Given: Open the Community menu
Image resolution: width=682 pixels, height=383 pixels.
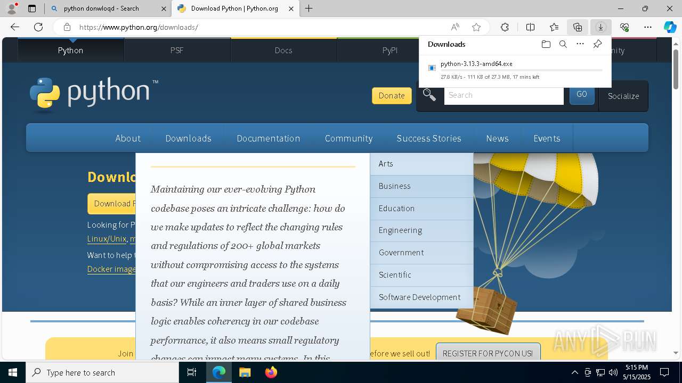Looking at the screenshot, I should (348, 138).
